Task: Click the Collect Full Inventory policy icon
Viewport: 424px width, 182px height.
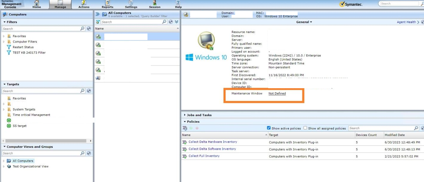Action: pos(185,156)
